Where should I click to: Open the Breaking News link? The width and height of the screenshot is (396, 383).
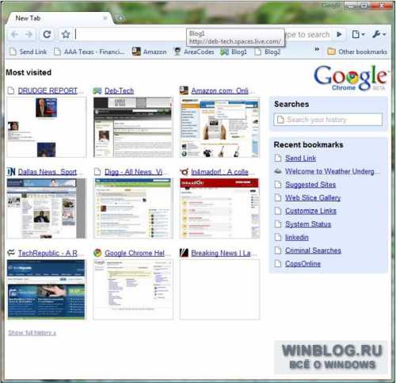[221, 253]
